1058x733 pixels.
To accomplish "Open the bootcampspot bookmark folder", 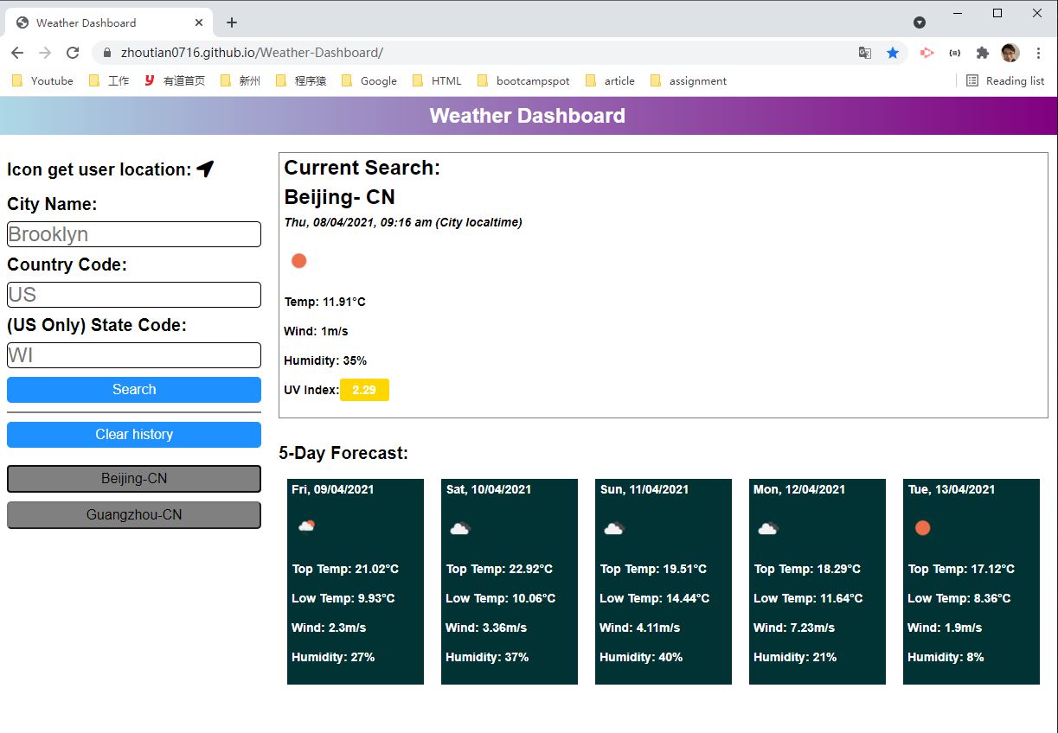I will pos(523,80).
